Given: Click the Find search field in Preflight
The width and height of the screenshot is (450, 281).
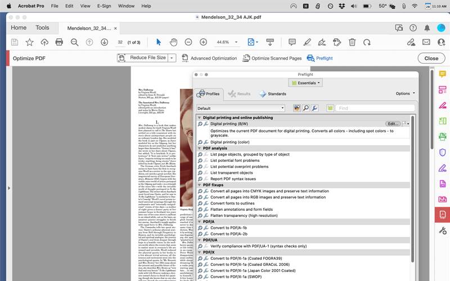Looking at the screenshot, I should point(375,108).
